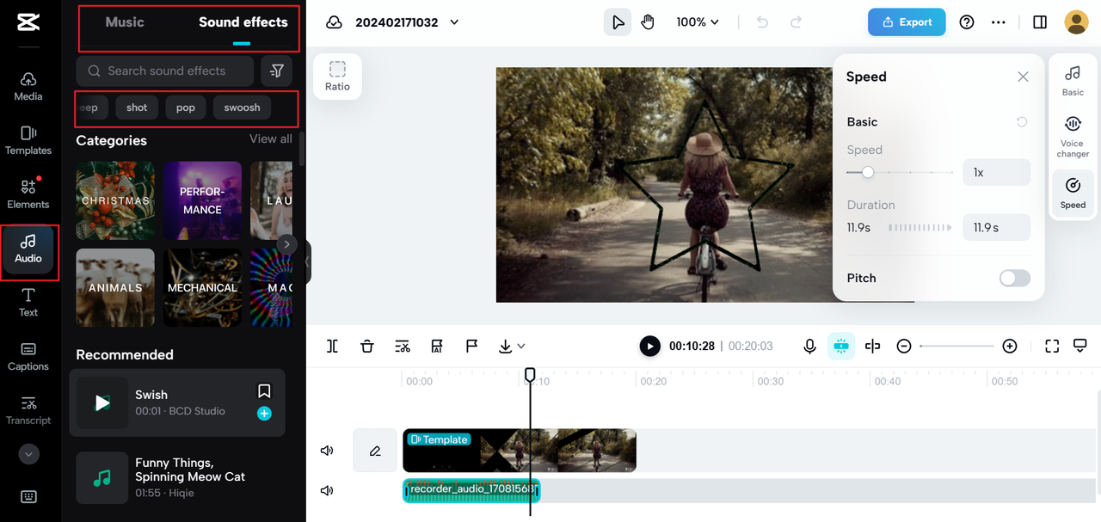1101x522 pixels.
Task: Split the clip at playhead
Action: point(332,346)
